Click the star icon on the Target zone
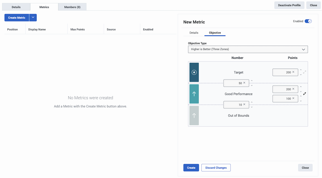 click(194, 72)
